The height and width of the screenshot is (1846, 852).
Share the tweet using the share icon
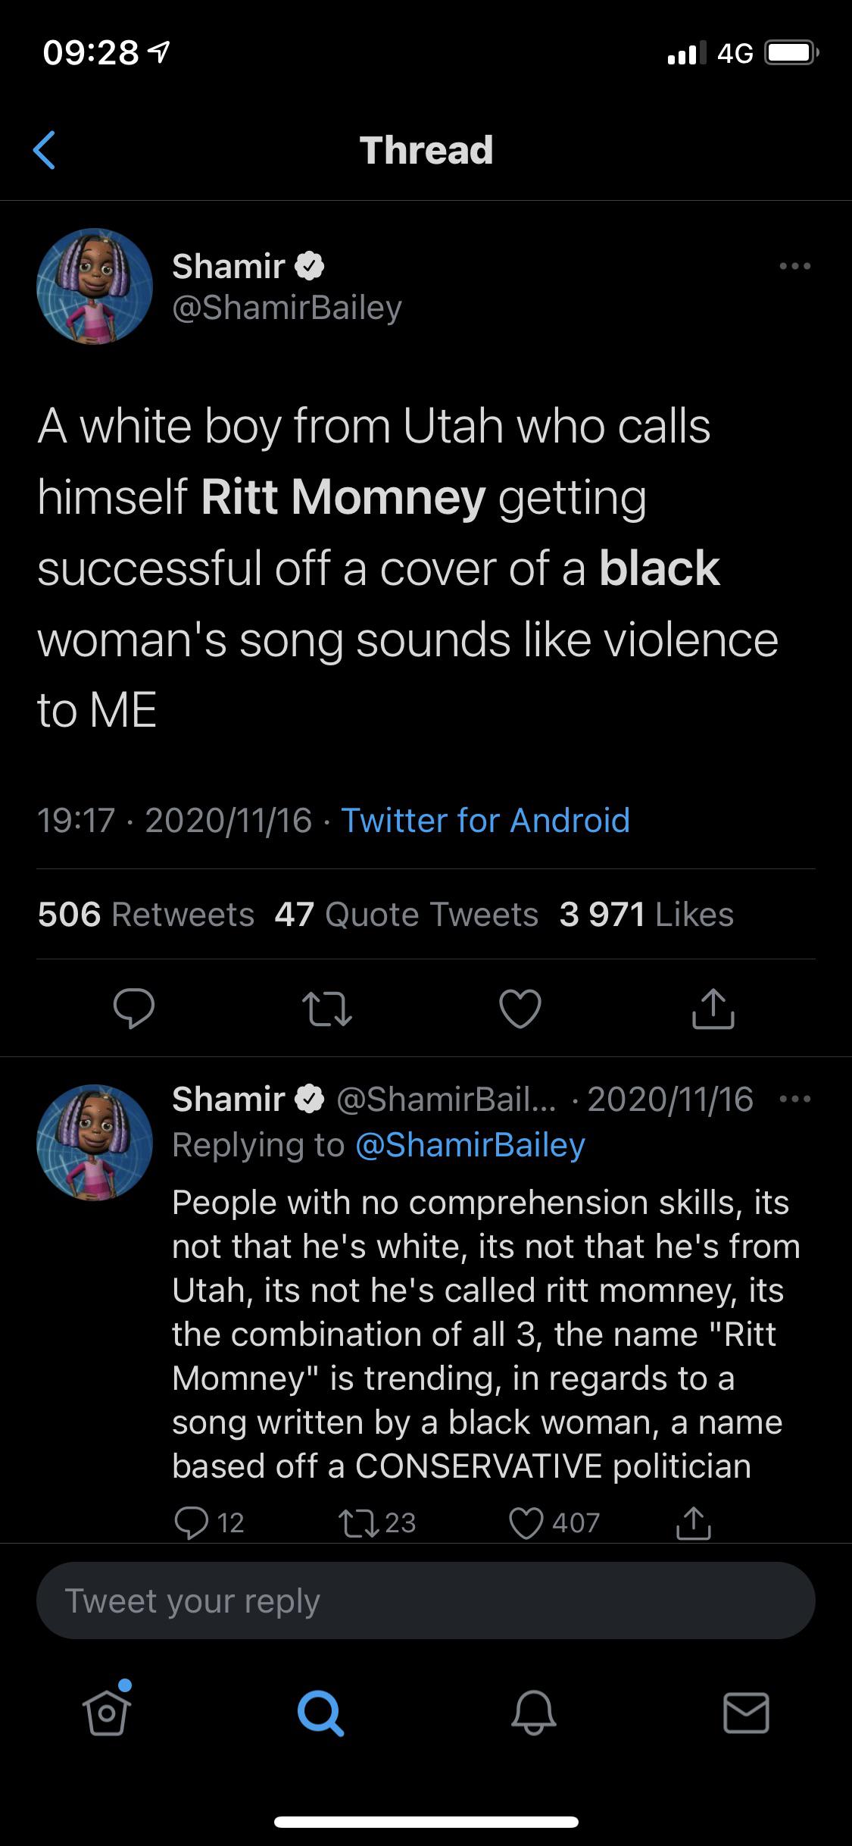point(713,1008)
